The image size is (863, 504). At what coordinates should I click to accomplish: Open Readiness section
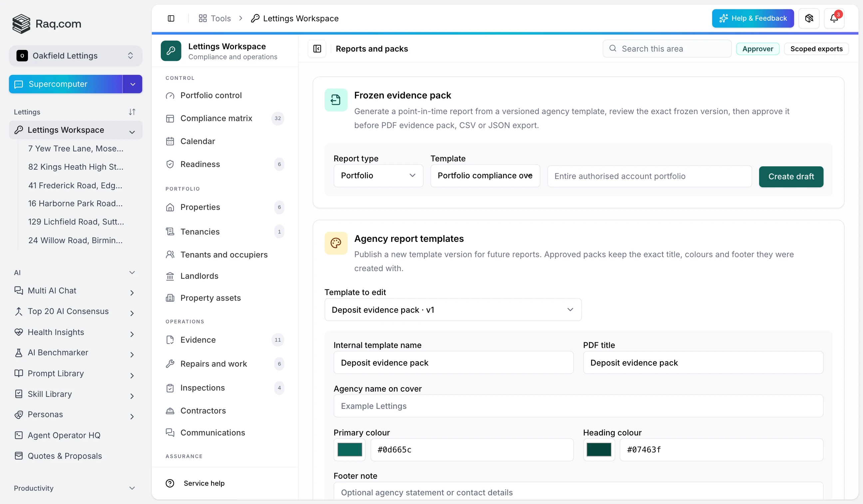[225, 164]
